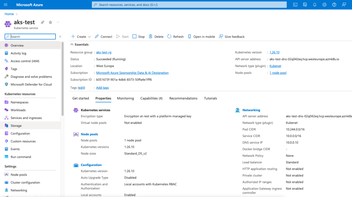
Task: Open Networking in the Settings sidebar
Action: pyautogui.click(x=30, y=190)
